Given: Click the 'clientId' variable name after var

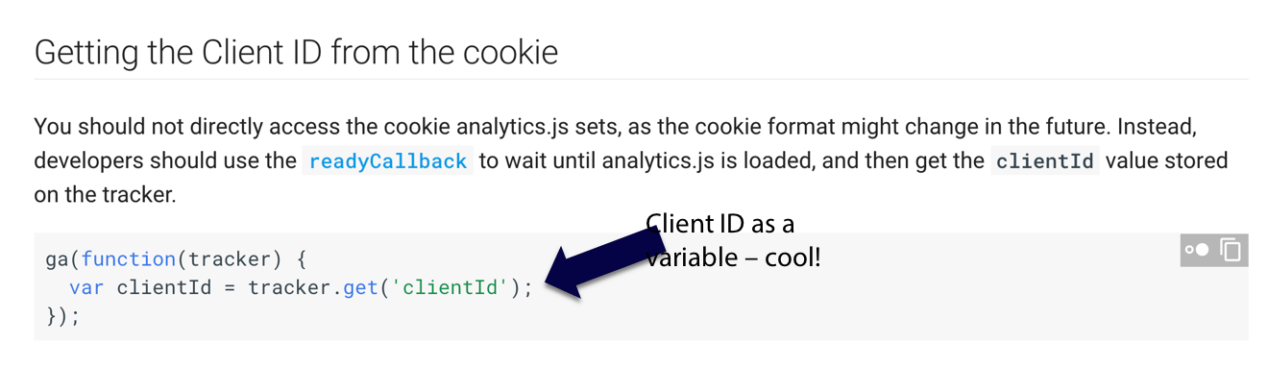Looking at the screenshot, I should (164, 287).
